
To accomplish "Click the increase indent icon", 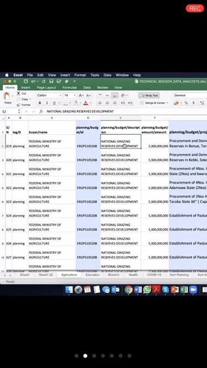I will pos(130,103).
